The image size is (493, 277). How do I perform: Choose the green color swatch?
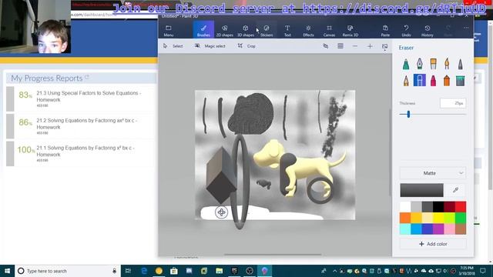461,218
